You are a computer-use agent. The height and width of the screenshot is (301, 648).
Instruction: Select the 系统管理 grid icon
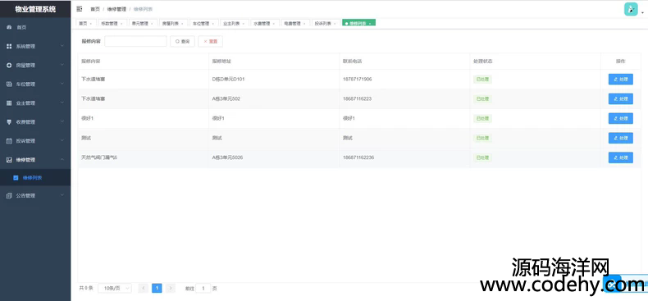(x=9, y=46)
